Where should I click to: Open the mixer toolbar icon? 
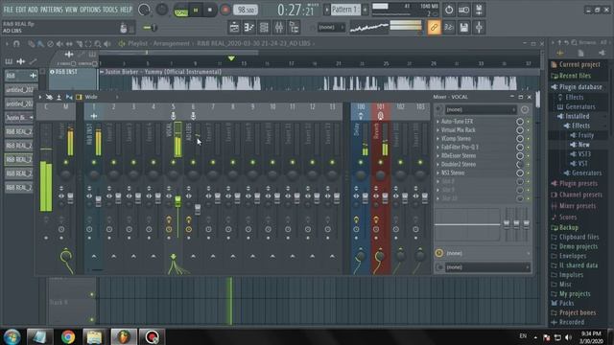[279, 28]
